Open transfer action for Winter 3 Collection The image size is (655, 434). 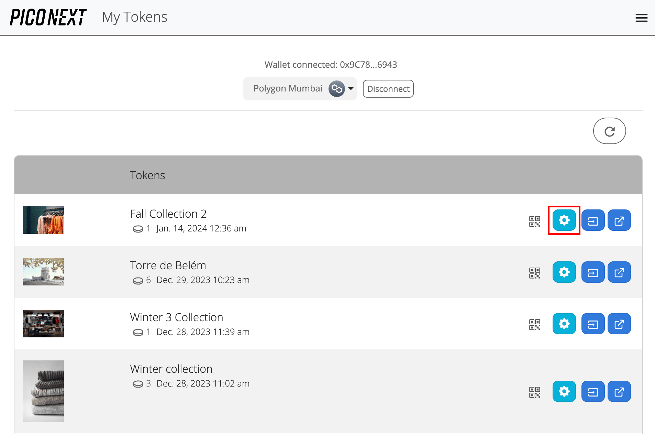[593, 324]
